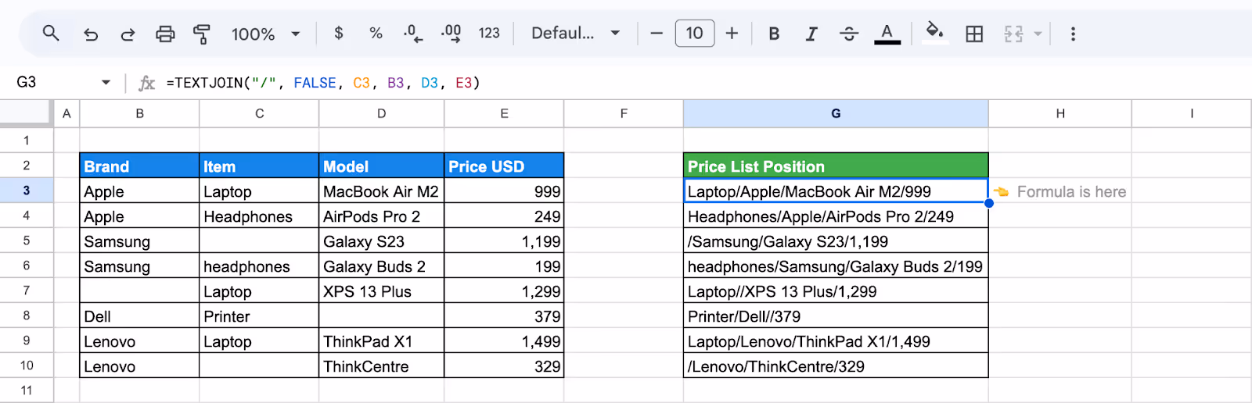Format selection as percent
1252x403 pixels.
click(x=376, y=33)
